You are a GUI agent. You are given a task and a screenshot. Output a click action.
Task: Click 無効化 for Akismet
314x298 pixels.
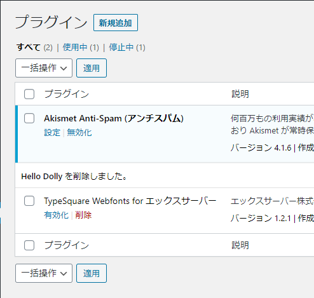[x=79, y=133]
